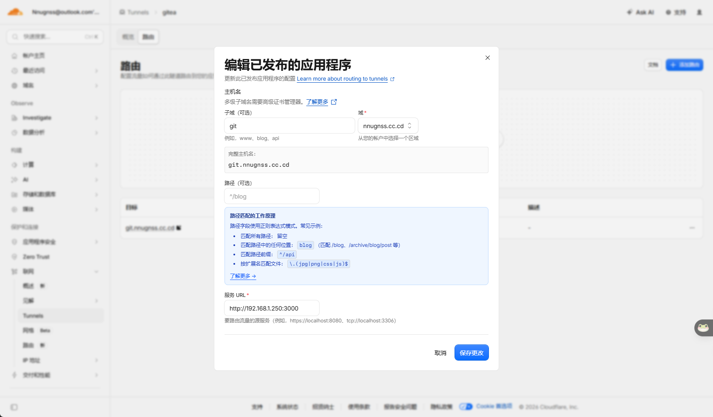Expand the 域名 sidebar chevron
Viewport: 713px width, 417px height.
[96, 86]
